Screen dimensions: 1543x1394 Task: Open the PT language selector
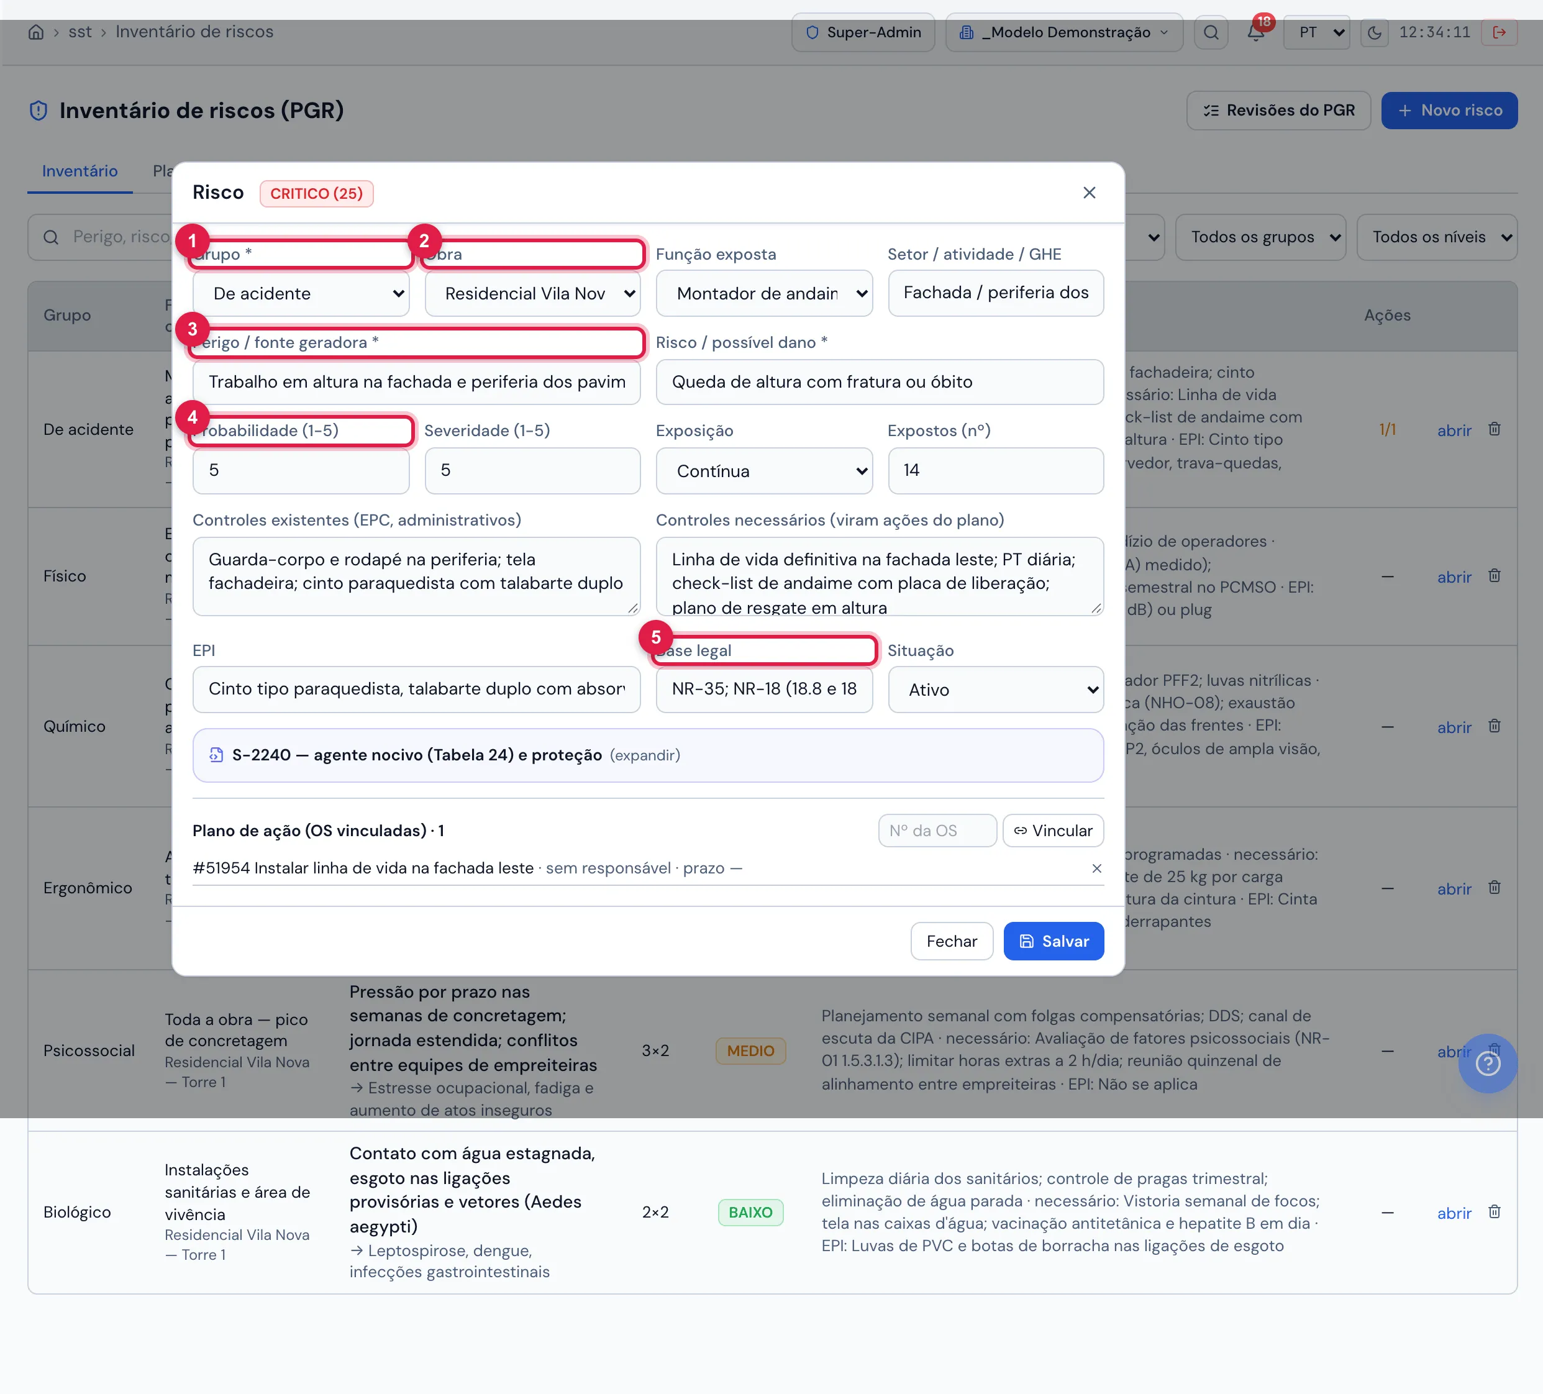1316,32
